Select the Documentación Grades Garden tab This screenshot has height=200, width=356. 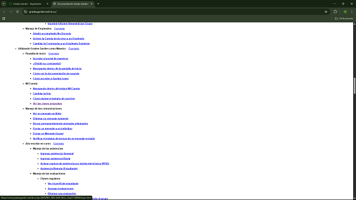click(x=73, y=4)
